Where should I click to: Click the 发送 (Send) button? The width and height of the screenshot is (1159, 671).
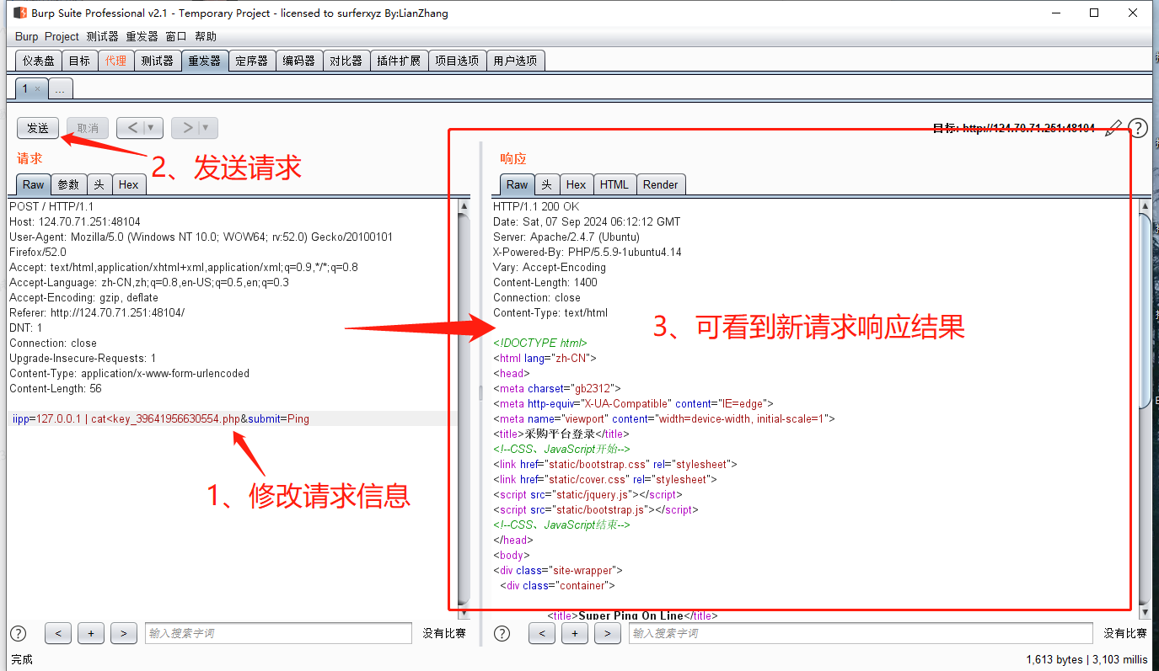[x=38, y=128]
